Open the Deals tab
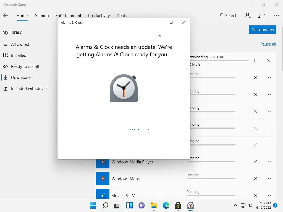Screen dimensions: 283x212 (x=122, y=16)
